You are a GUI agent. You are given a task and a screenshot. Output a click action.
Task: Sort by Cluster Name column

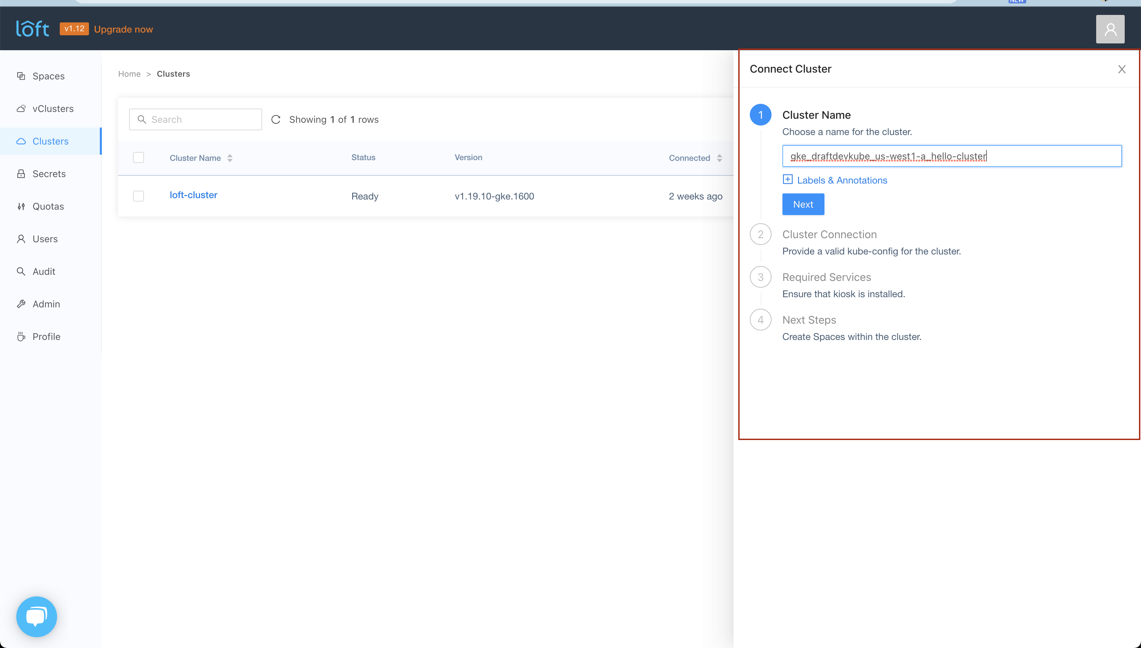coord(230,158)
